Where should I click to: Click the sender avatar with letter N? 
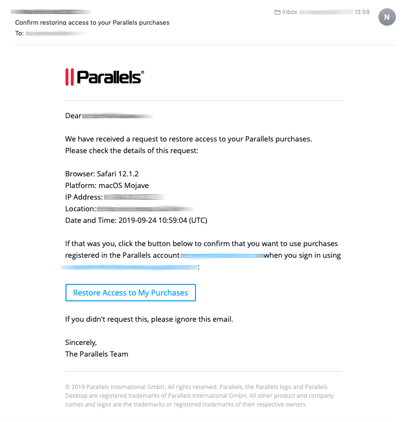(387, 17)
